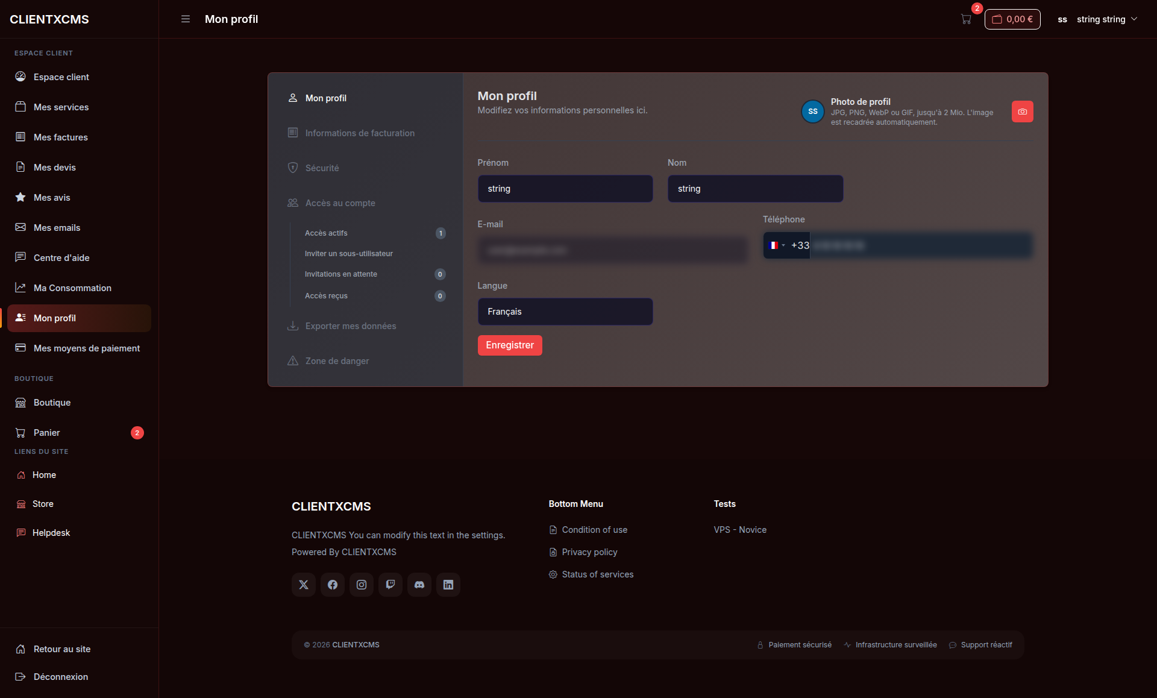This screenshot has height=698, width=1157.
Task: Choose Inviter un sous-utilisateur
Action: [374, 254]
